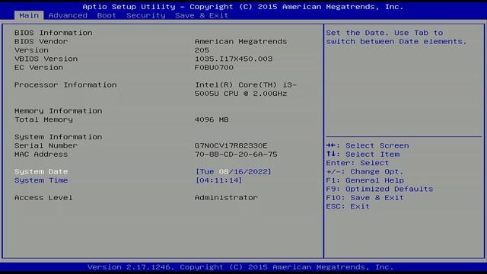487x274 pixels.
Task: Click the BIOS Information heading
Action: pos(53,33)
